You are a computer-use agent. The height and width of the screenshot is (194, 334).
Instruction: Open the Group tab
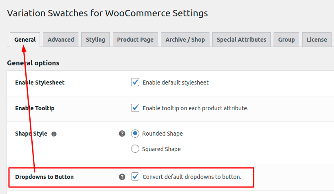pos(287,40)
